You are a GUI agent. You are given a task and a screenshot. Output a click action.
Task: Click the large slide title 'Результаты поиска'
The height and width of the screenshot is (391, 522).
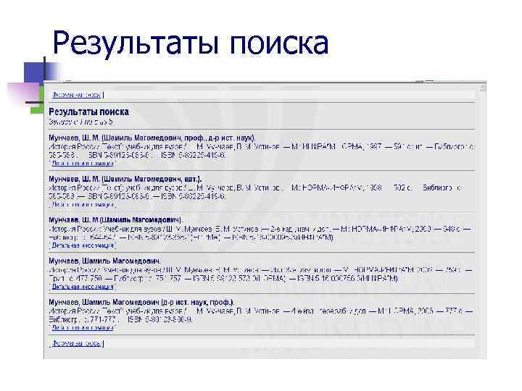coord(191,43)
